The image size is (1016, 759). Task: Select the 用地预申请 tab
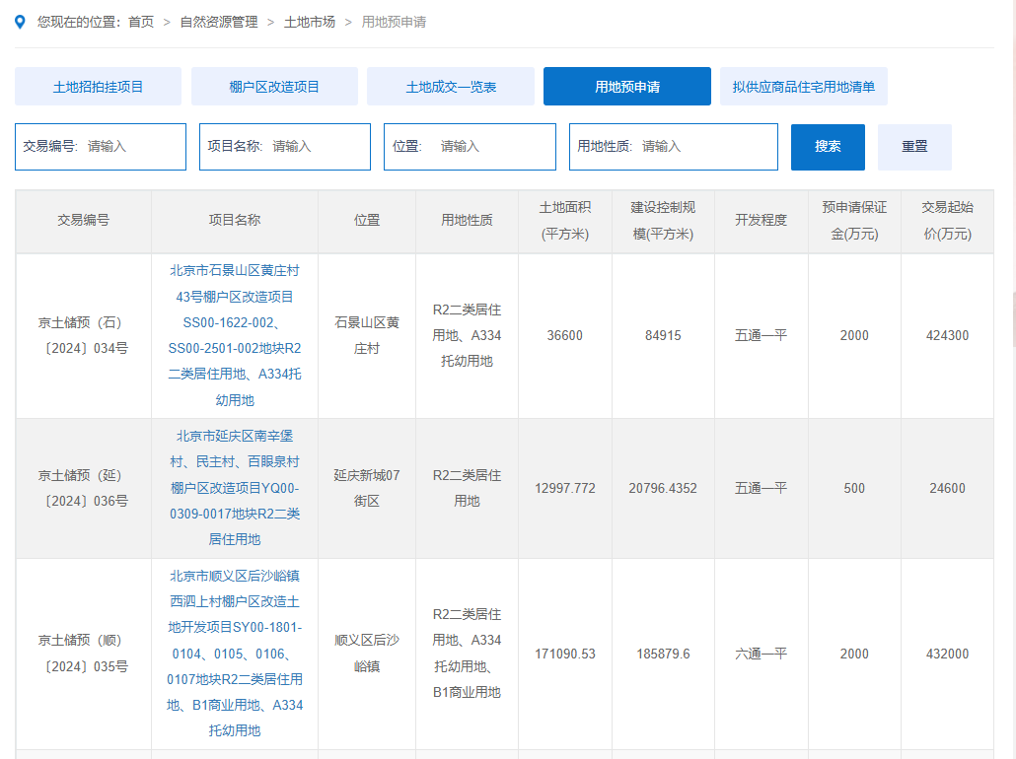point(626,87)
